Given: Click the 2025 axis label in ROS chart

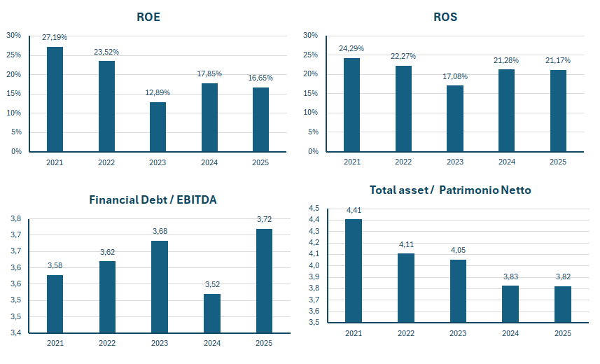Looking at the screenshot, I should click(558, 162).
